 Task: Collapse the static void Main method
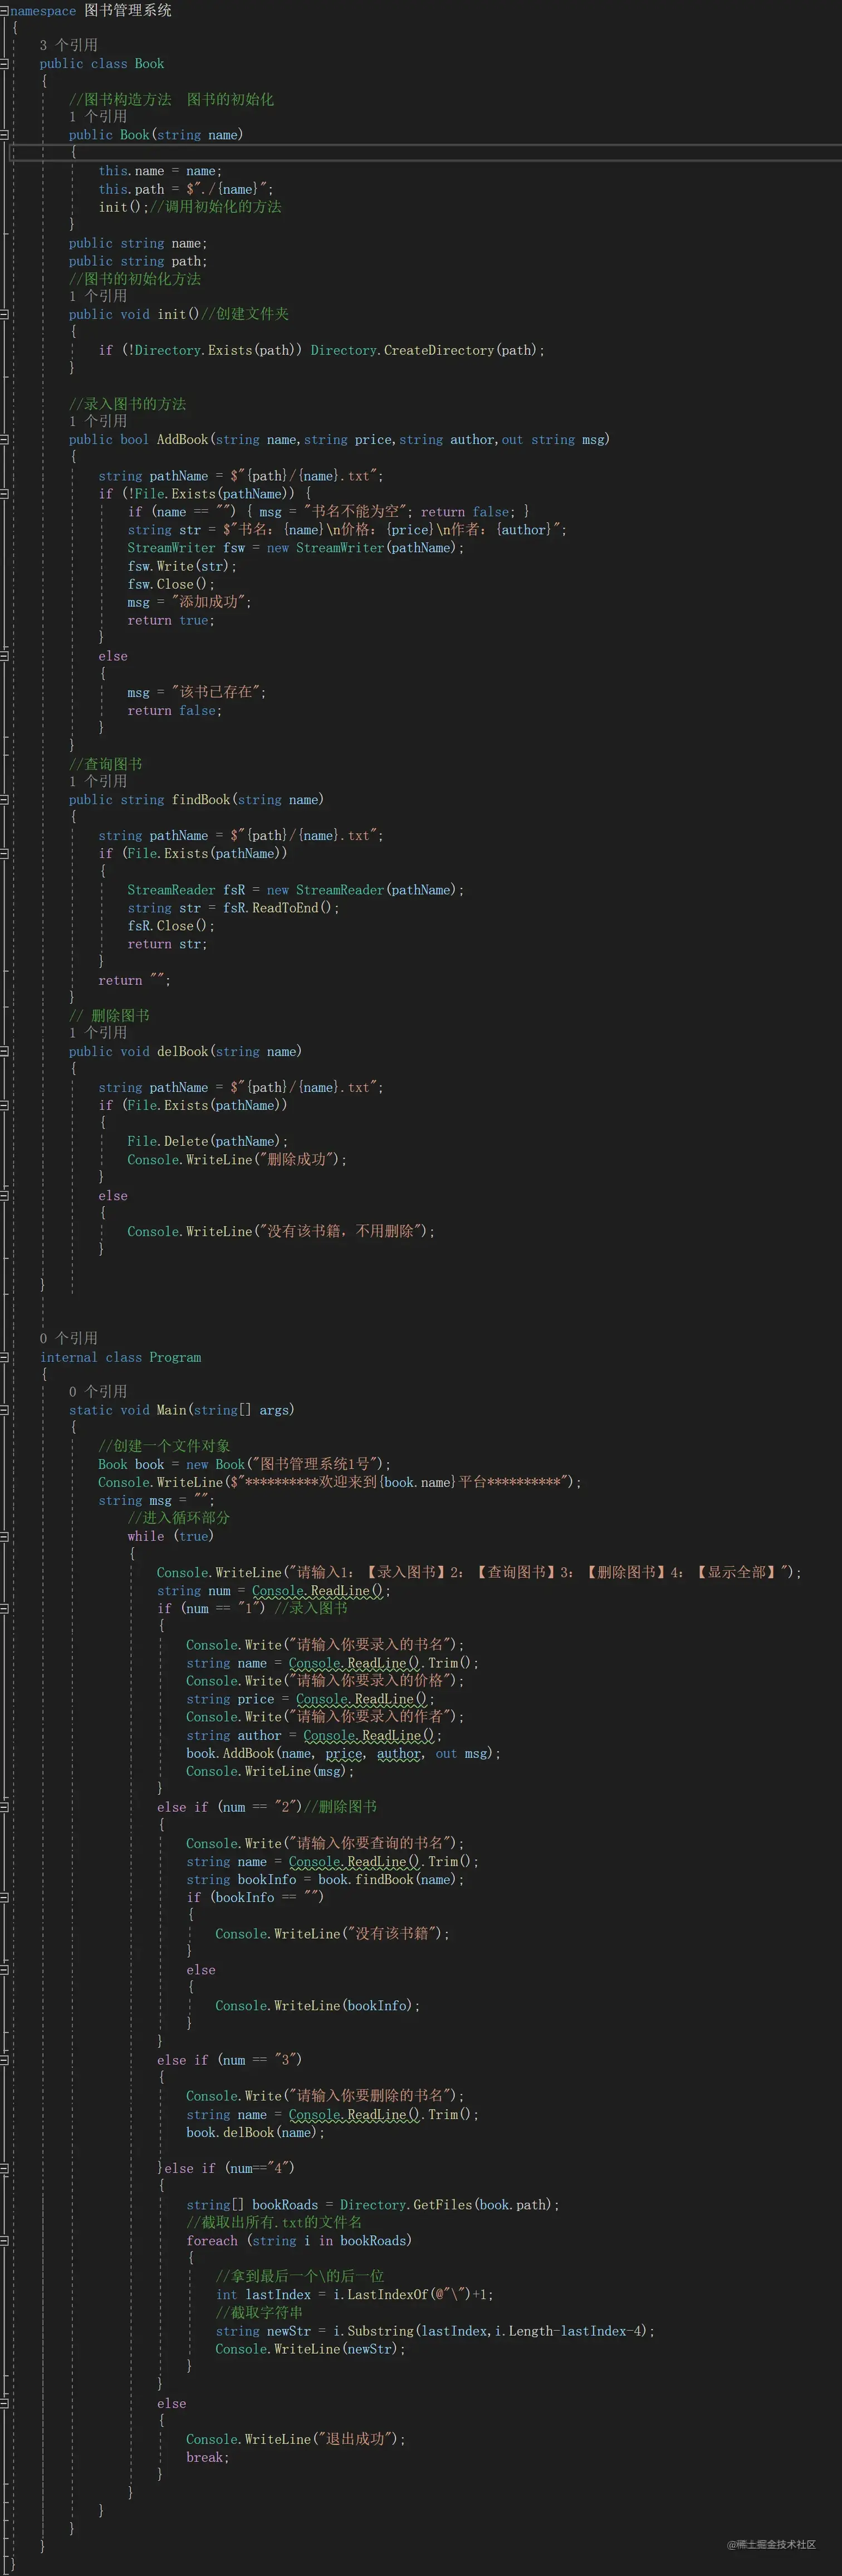coord(4,1410)
